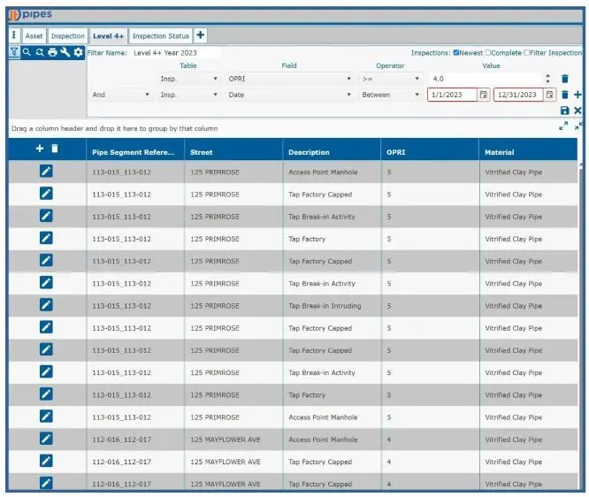The height and width of the screenshot is (497, 589).
Task: Open the settings gear icon
Action: tap(78, 52)
